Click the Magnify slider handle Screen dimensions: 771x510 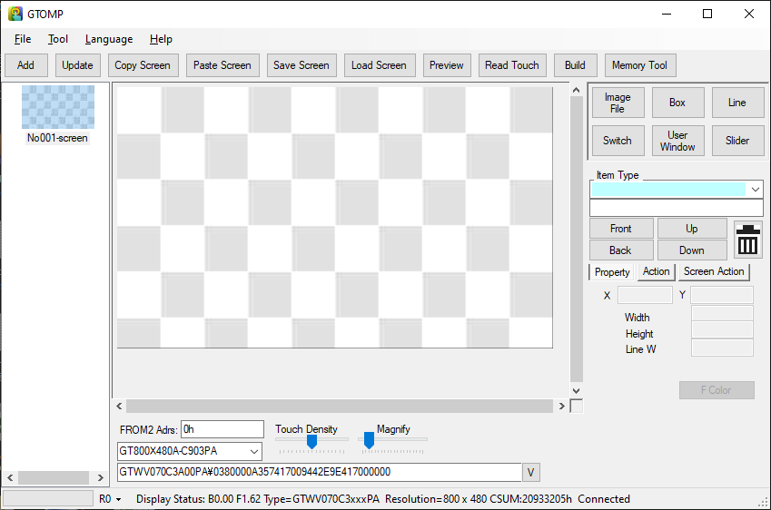tap(369, 441)
